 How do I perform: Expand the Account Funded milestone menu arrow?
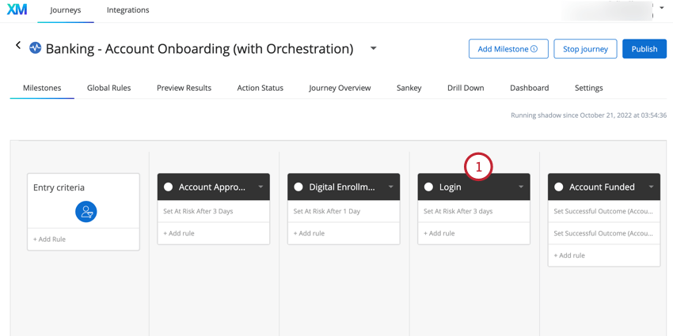coord(651,187)
